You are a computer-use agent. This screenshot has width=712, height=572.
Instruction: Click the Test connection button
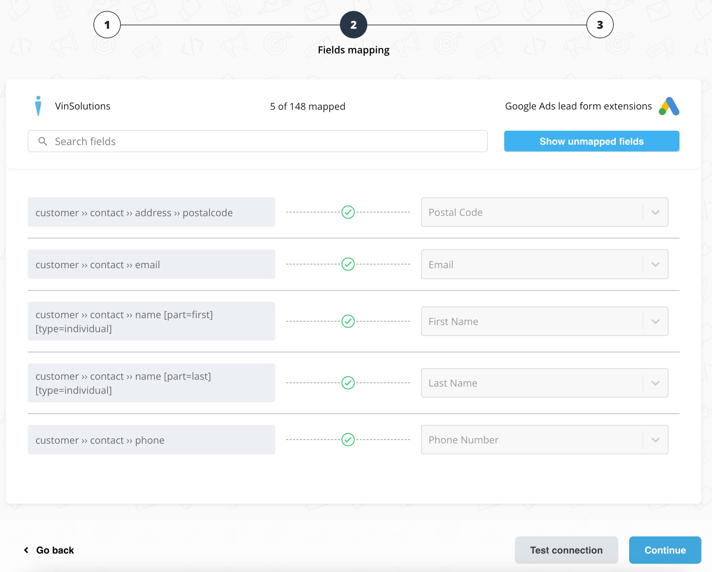(566, 550)
